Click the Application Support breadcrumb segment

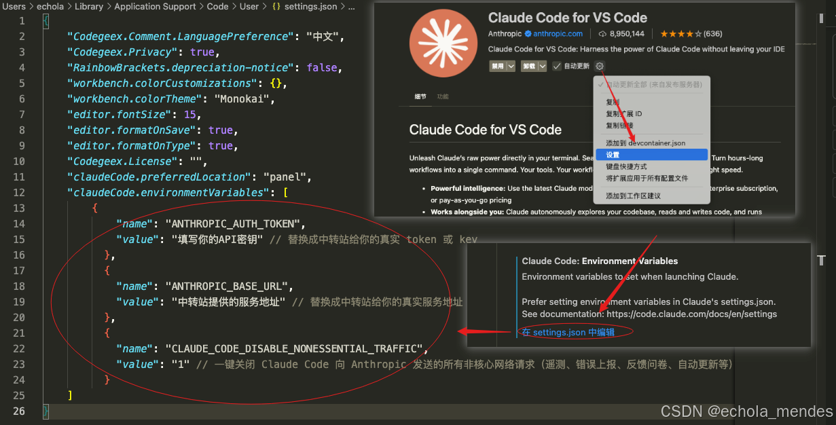tap(155, 6)
